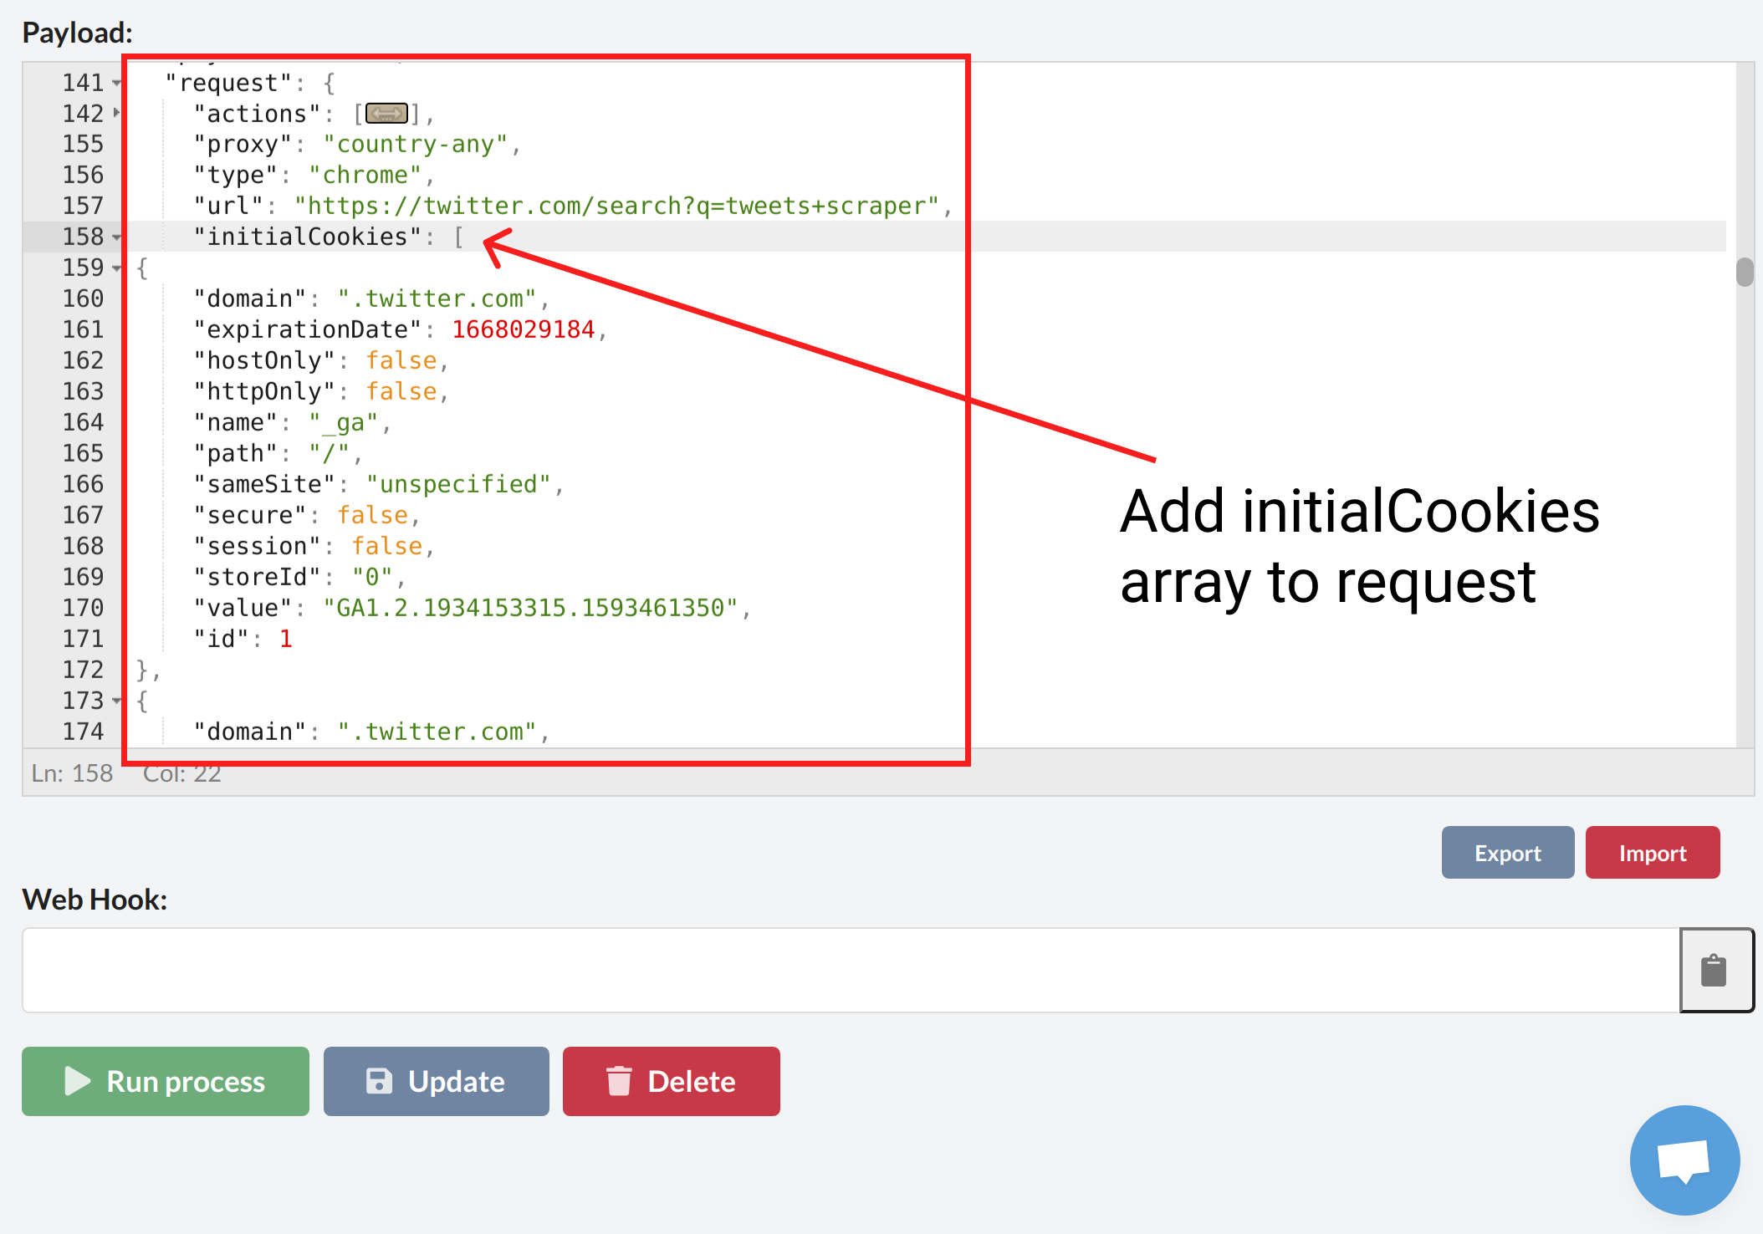Screen dimensions: 1763x1234
Task: Click line number 165 in the gutter
Action: (83, 454)
